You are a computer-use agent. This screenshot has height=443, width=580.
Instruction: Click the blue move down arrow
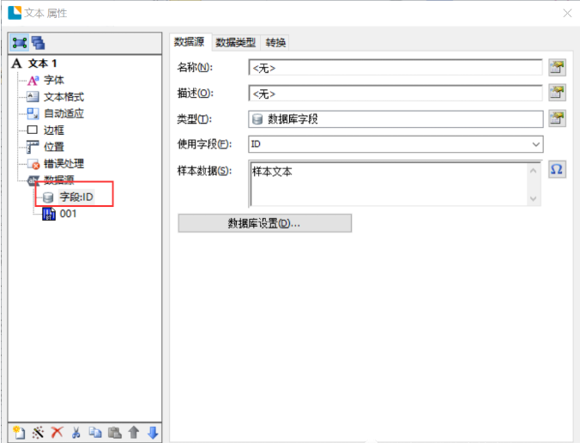click(x=153, y=432)
